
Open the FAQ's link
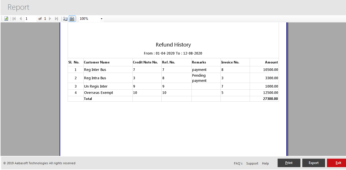click(x=238, y=163)
